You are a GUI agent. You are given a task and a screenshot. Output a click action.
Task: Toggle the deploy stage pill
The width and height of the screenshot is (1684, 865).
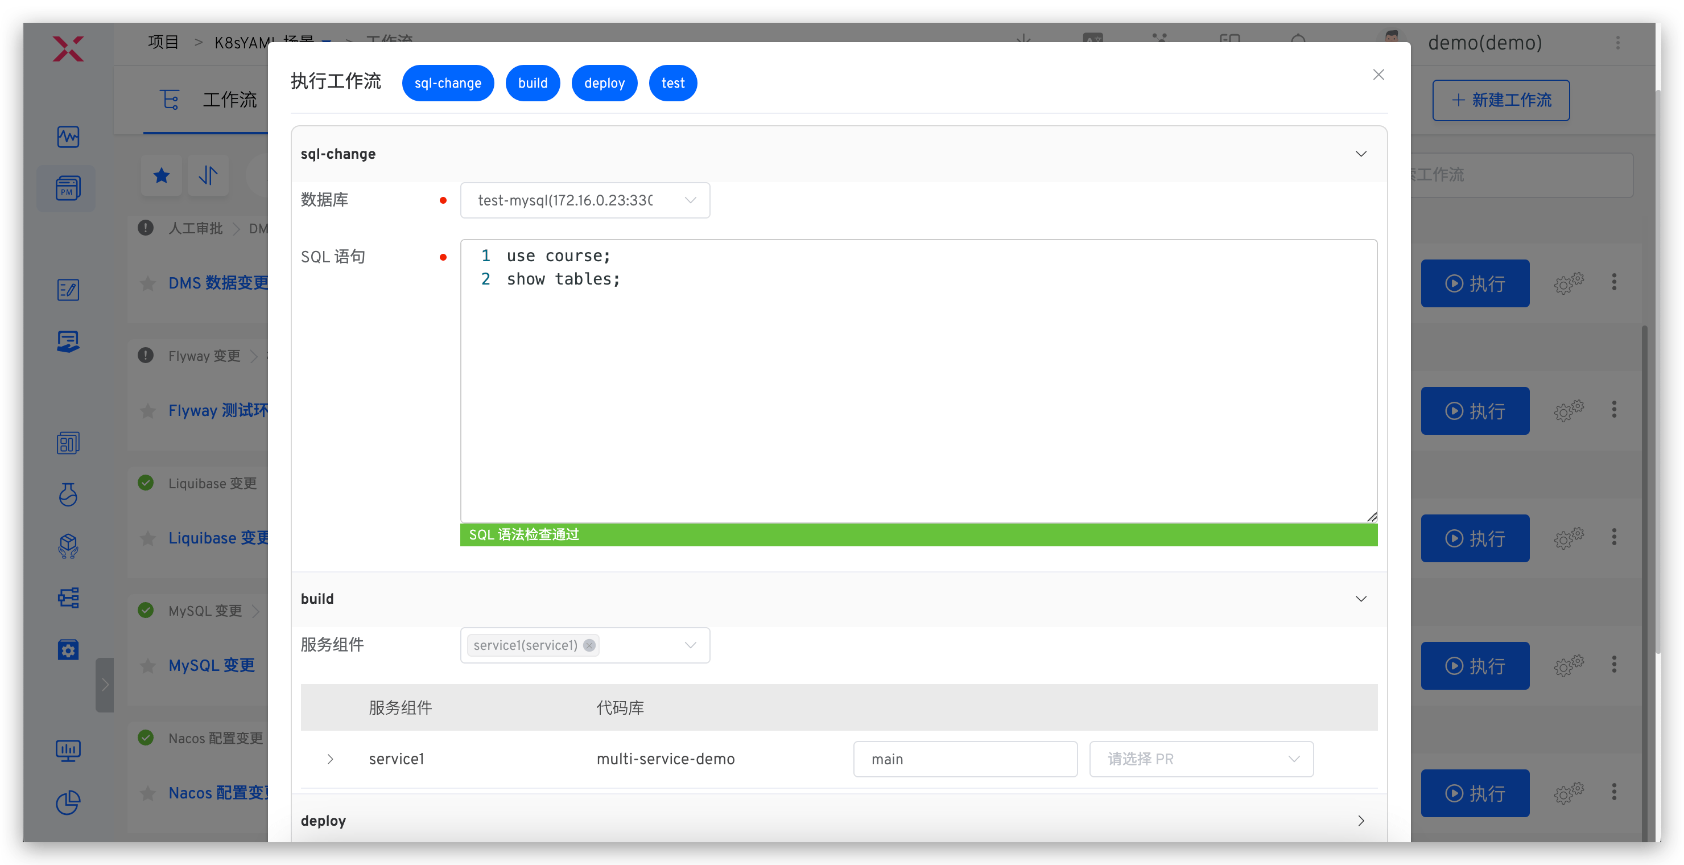[x=604, y=83]
